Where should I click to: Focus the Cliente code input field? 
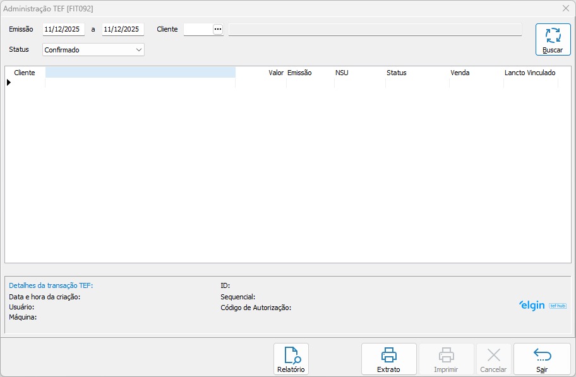[198, 30]
